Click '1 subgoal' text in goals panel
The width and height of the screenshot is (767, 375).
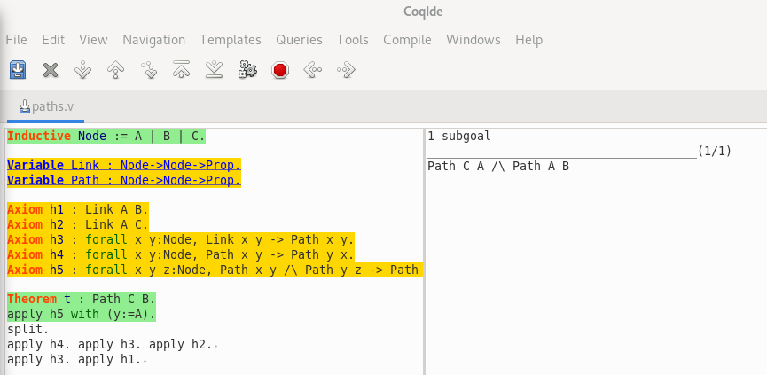click(458, 136)
